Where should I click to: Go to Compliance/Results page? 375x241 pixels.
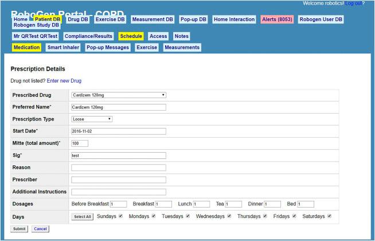(89, 36)
